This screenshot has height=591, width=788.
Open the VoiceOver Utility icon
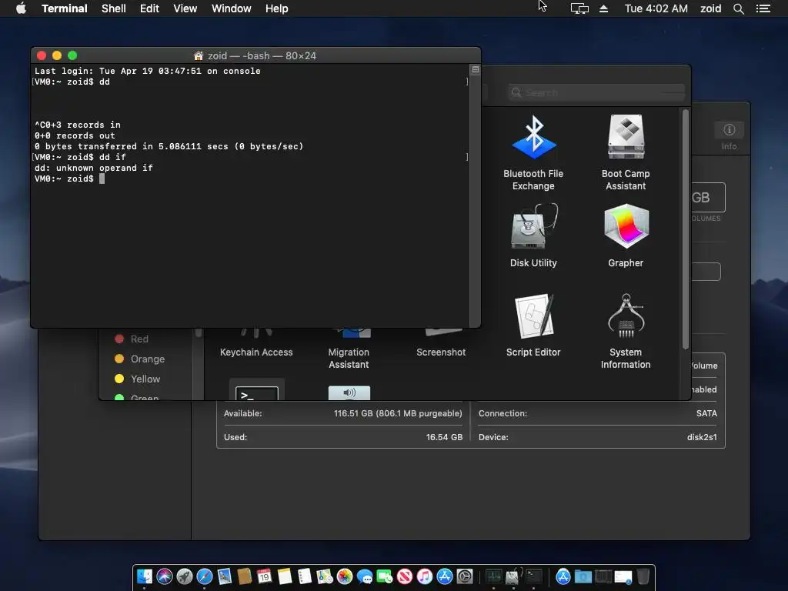click(349, 392)
